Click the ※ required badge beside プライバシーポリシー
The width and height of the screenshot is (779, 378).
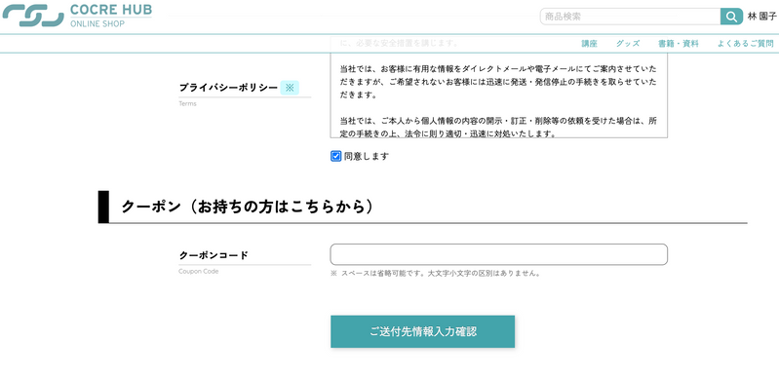point(290,88)
